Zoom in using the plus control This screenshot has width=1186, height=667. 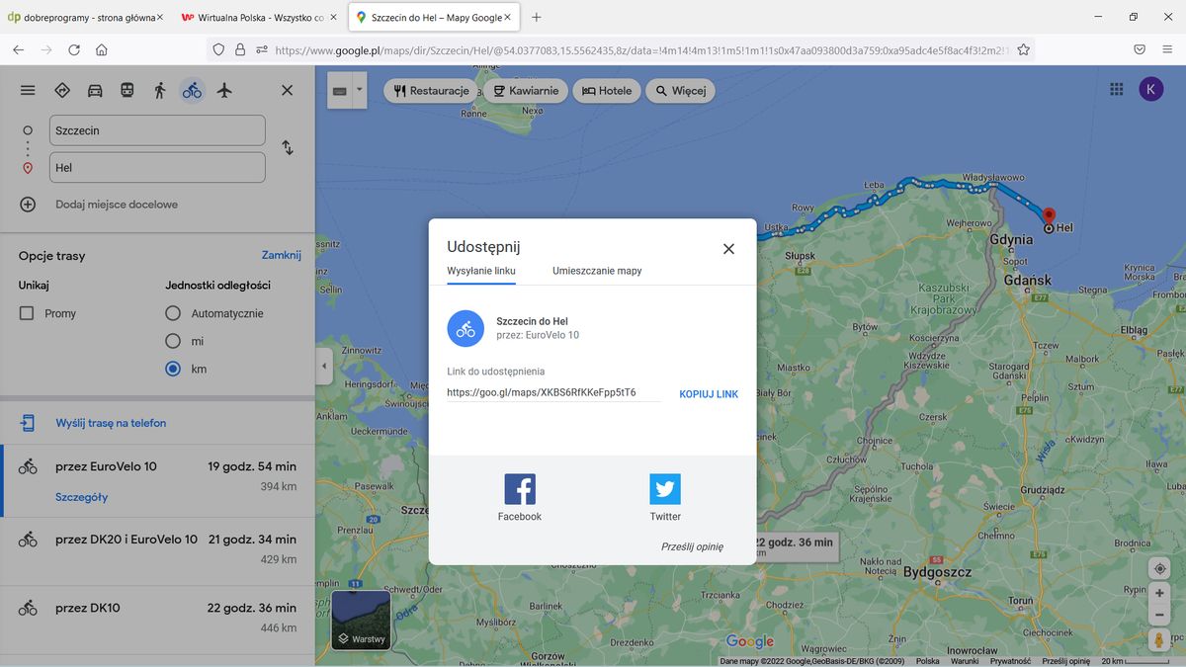tap(1159, 593)
